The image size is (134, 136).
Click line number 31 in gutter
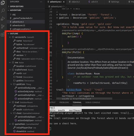point(51,52)
